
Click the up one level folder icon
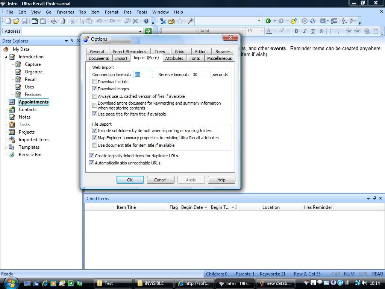(294, 21)
